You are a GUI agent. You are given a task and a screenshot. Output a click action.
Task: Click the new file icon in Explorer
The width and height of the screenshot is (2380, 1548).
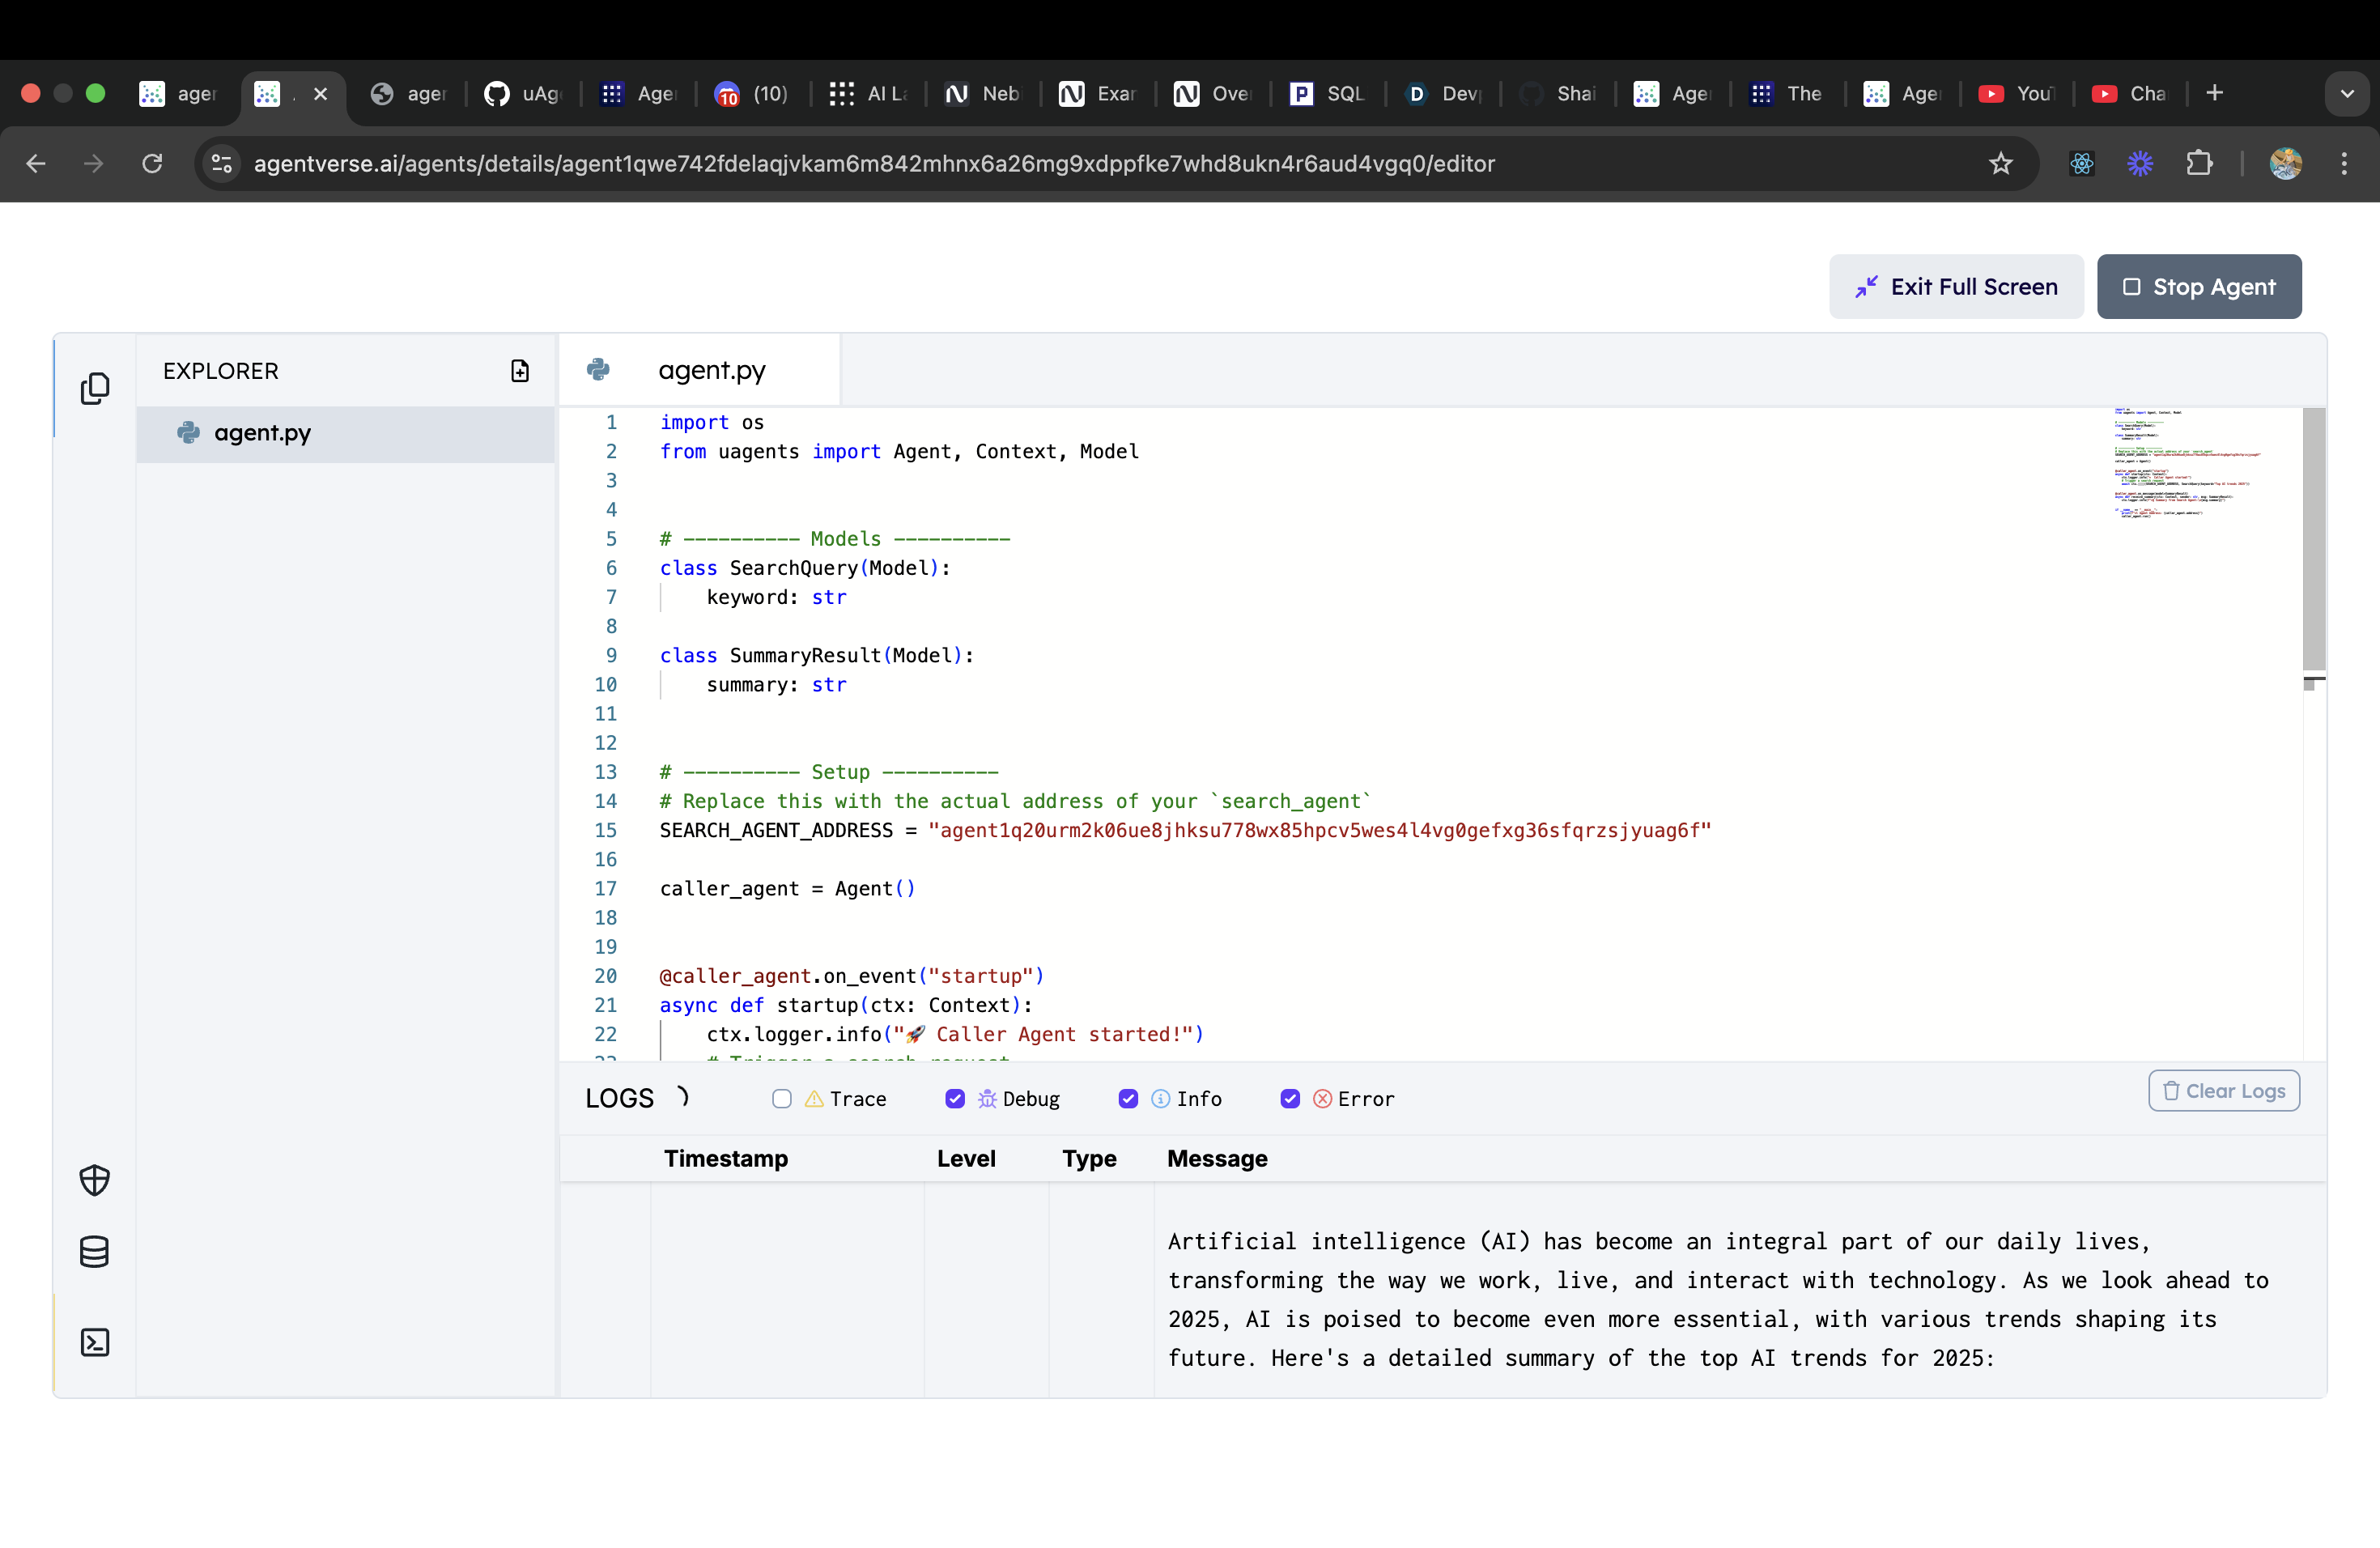520,371
